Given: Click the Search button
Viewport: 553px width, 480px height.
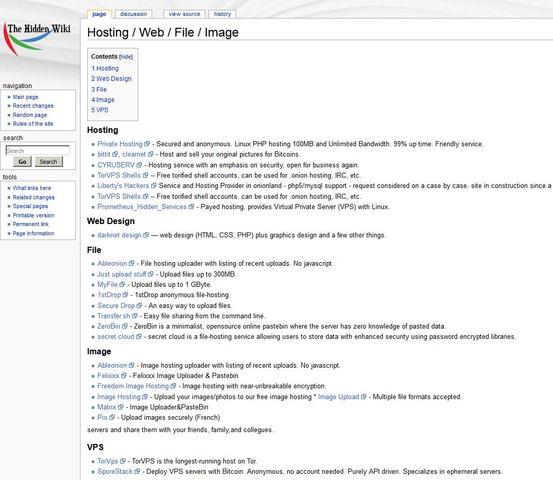Looking at the screenshot, I should pyautogui.click(x=48, y=162).
